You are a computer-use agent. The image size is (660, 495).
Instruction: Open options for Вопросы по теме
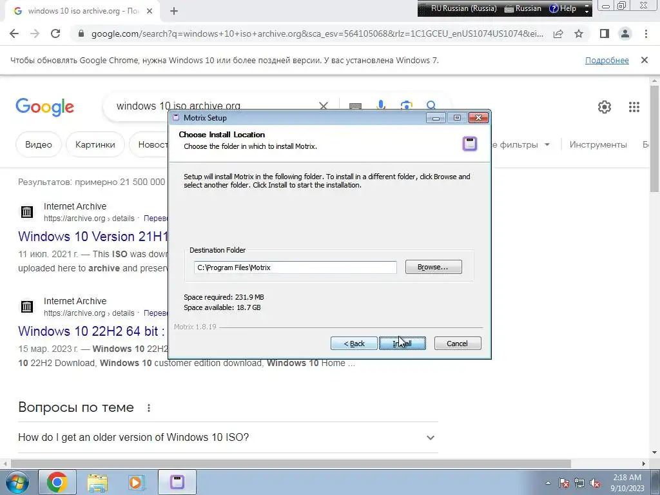(149, 408)
